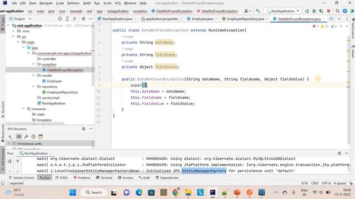Click the controller package
Screen dimensions: 355x199
pyautogui.click(x=49, y=59)
